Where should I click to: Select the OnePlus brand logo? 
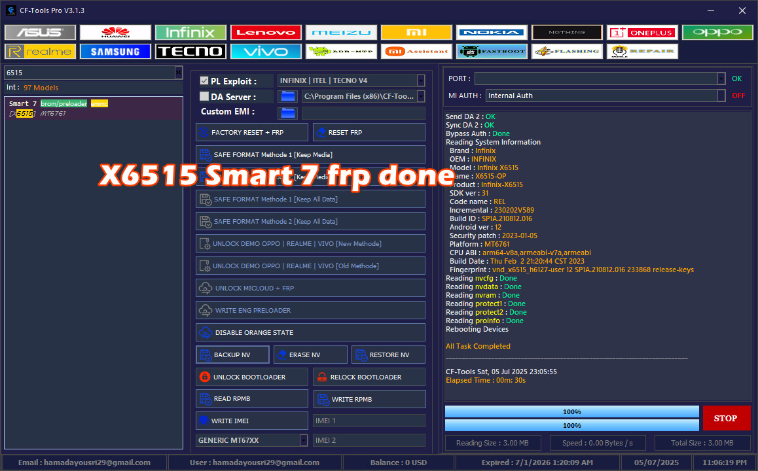[642, 32]
